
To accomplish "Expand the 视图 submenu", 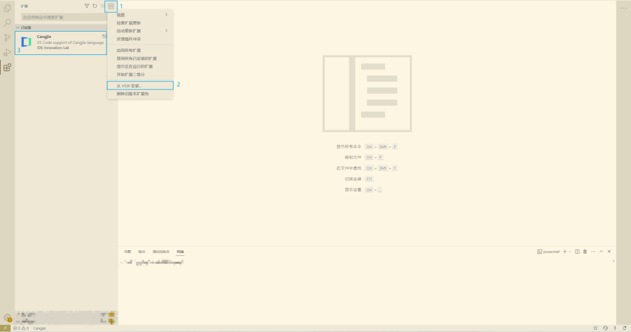I will 140,15.
